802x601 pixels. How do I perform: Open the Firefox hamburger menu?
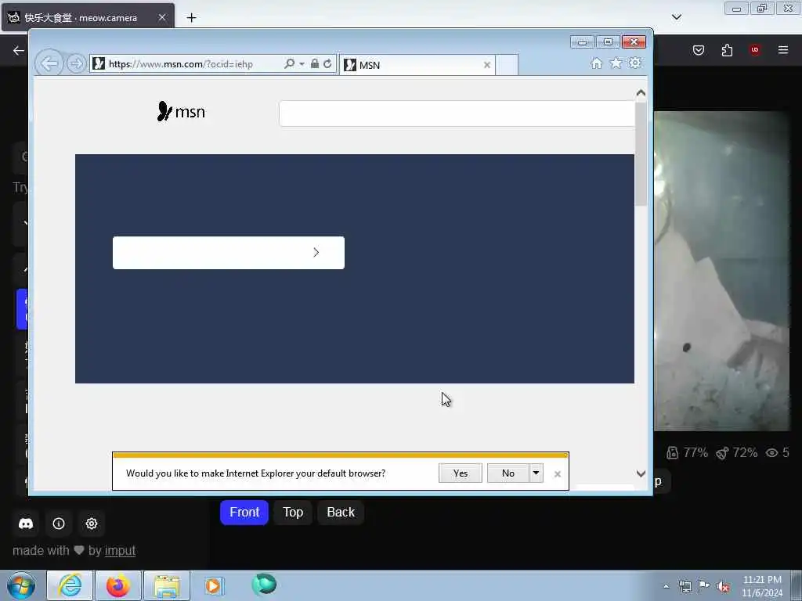(x=783, y=50)
